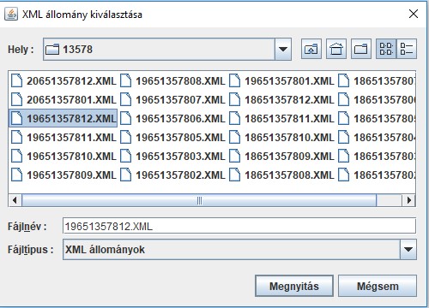Screen dimensions: 429x308
Task: Click the file icon of 20651357812.XML
Action: [x=16, y=80]
